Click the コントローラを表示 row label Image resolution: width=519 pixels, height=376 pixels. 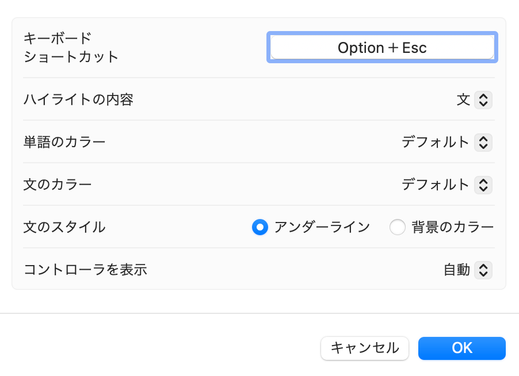point(85,270)
